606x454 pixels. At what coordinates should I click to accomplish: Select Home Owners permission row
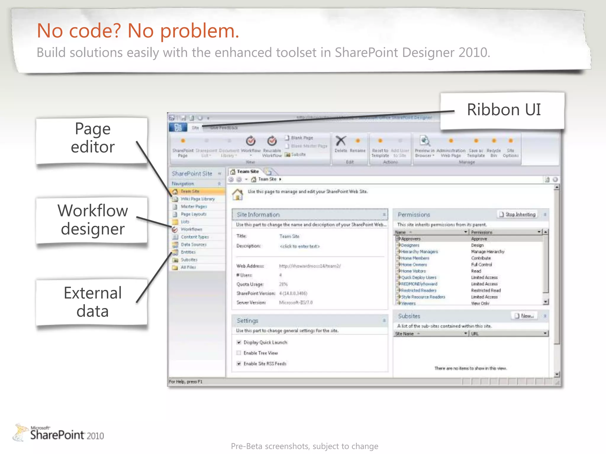pos(469,265)
